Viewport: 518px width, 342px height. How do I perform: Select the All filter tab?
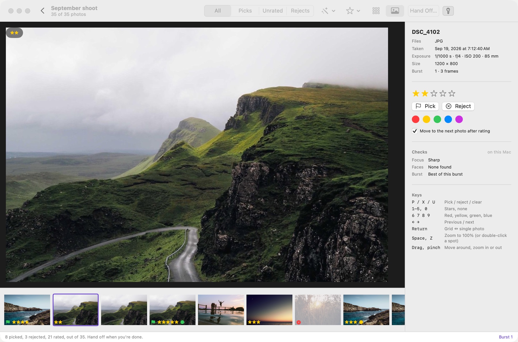pyautogui.click(x=218, y=11)
